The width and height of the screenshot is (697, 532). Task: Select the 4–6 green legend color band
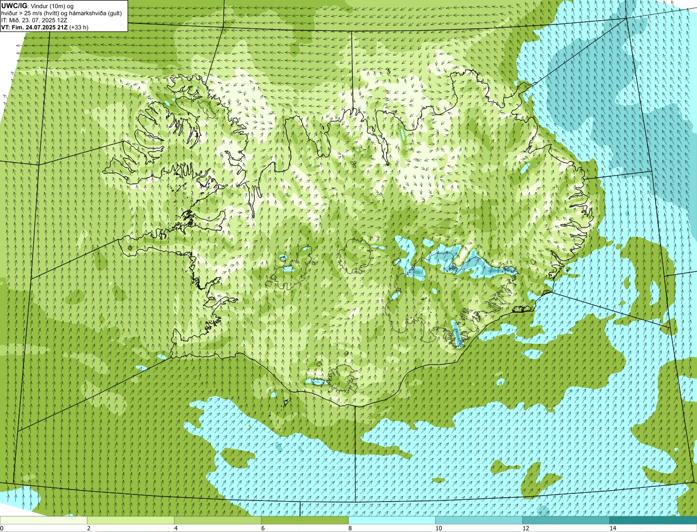pos(218,520)
